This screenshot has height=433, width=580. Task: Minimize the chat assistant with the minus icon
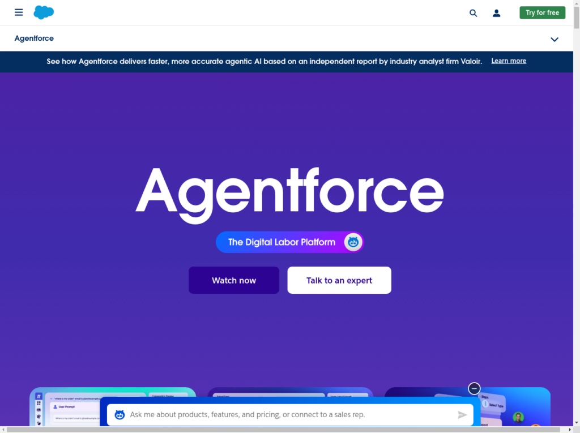pos(474,389)
